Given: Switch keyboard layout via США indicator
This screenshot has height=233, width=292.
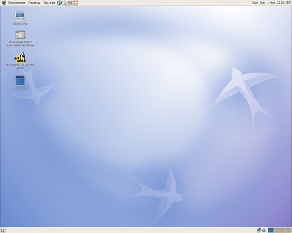Looking at the screenshot, I should (255, 2).
